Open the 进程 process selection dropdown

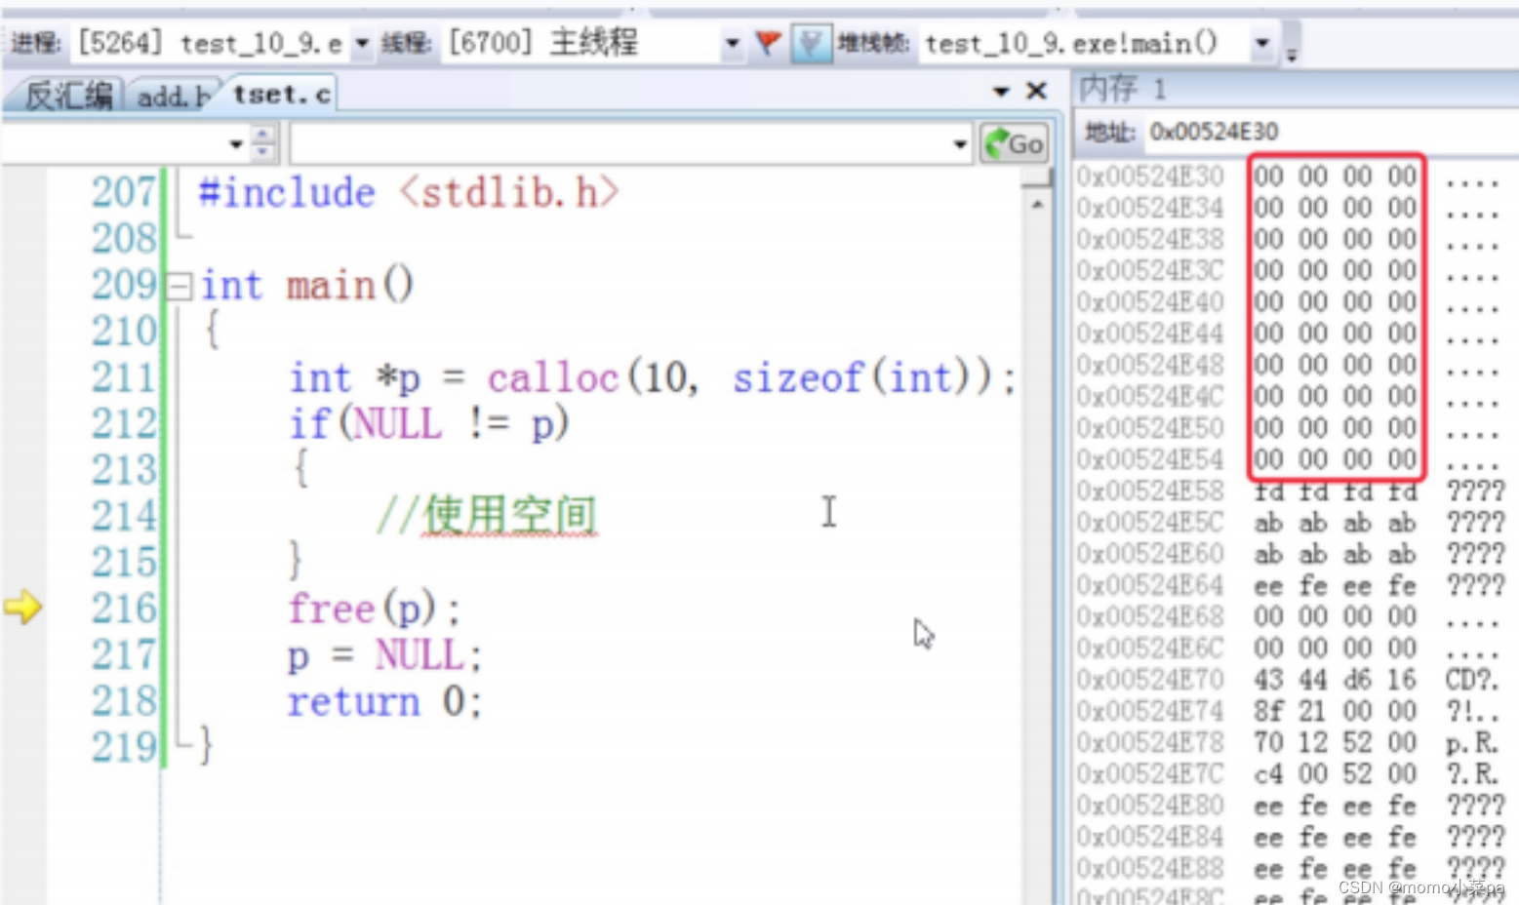[x=363, y=43]
